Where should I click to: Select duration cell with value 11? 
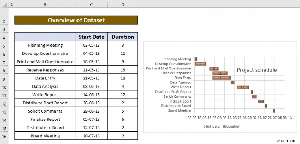(x=123, y=53)
